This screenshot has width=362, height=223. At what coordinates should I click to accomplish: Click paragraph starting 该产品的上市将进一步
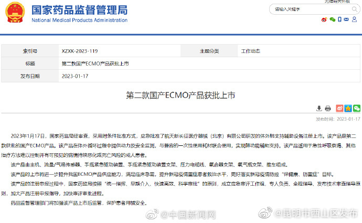coord(173,174)
